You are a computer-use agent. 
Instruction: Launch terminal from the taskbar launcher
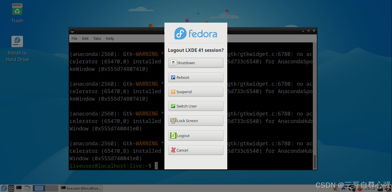tap(19, 188)
